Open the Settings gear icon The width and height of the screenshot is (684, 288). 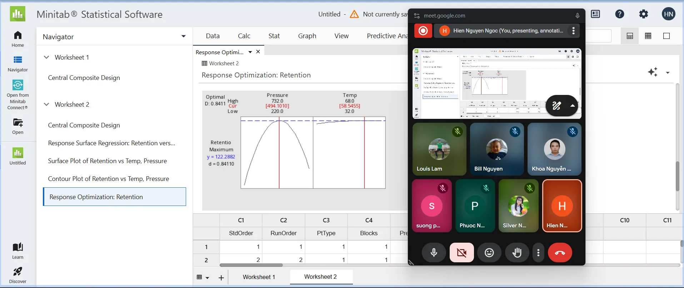point(644,14)
